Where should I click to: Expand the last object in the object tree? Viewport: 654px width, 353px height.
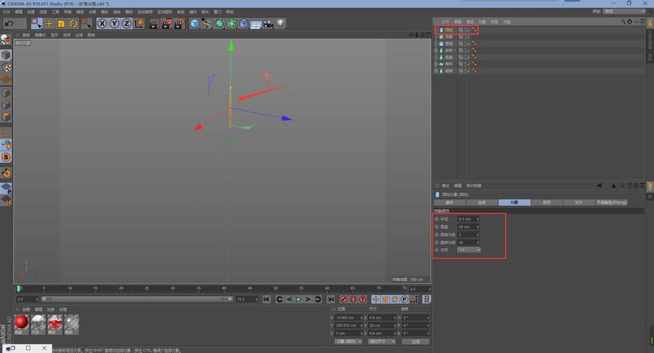coord(436,71)
